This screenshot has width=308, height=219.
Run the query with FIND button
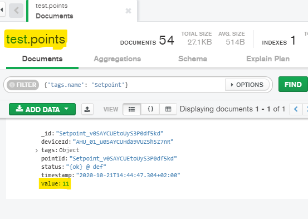pos(293,84)
